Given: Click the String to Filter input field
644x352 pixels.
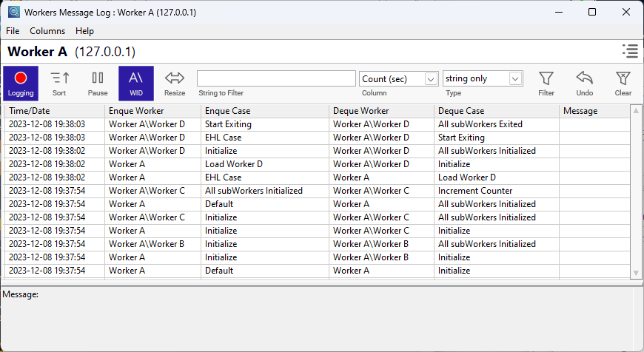Looking at the screenshot, I should click(276, 78).
